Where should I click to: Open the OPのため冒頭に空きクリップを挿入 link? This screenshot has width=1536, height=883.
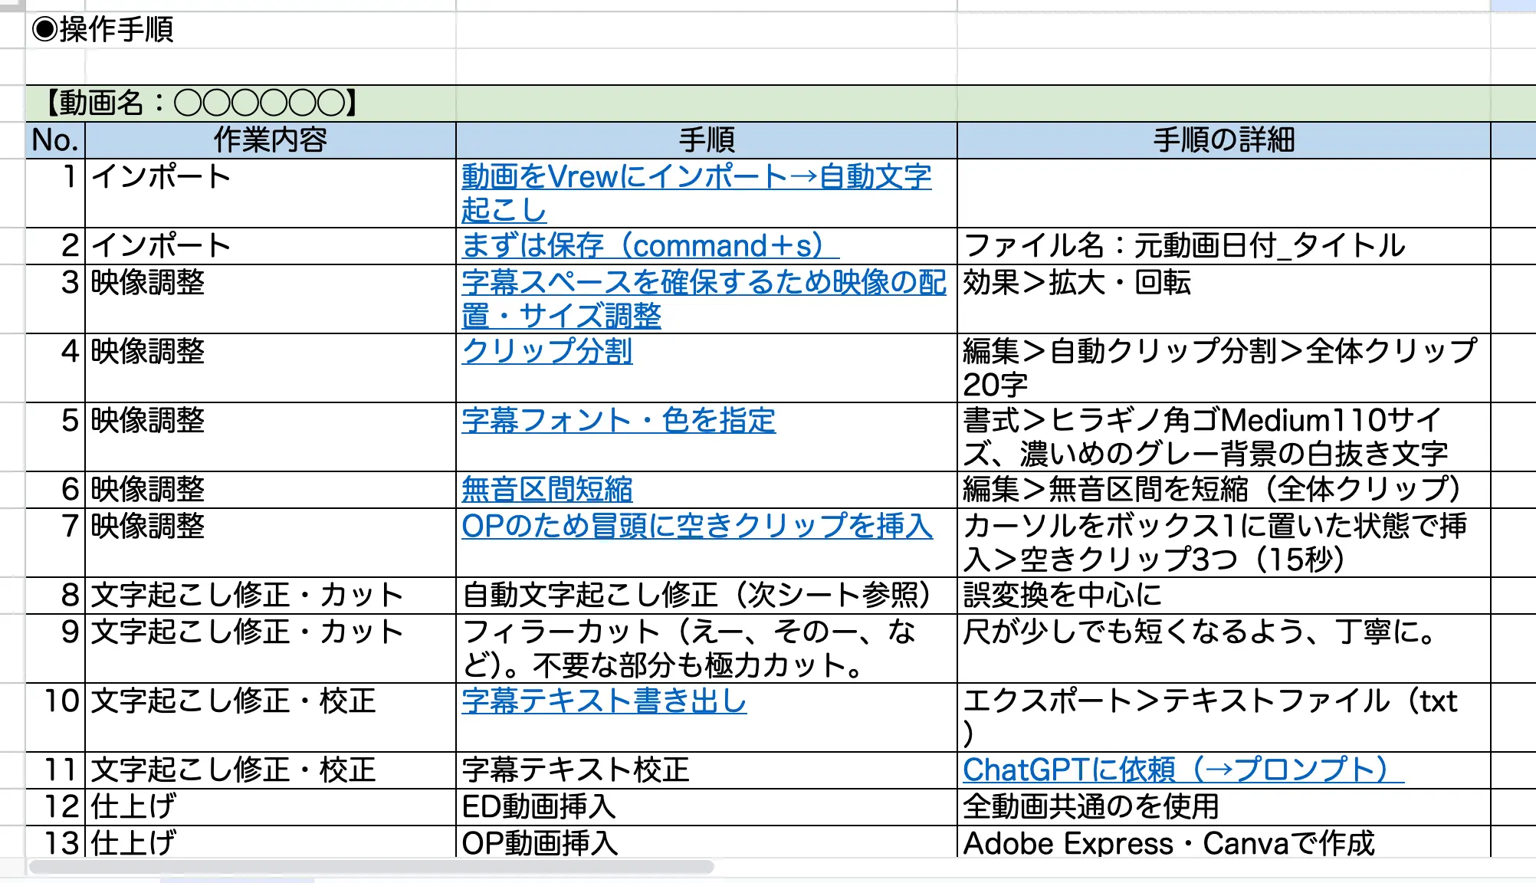[696, 526]
